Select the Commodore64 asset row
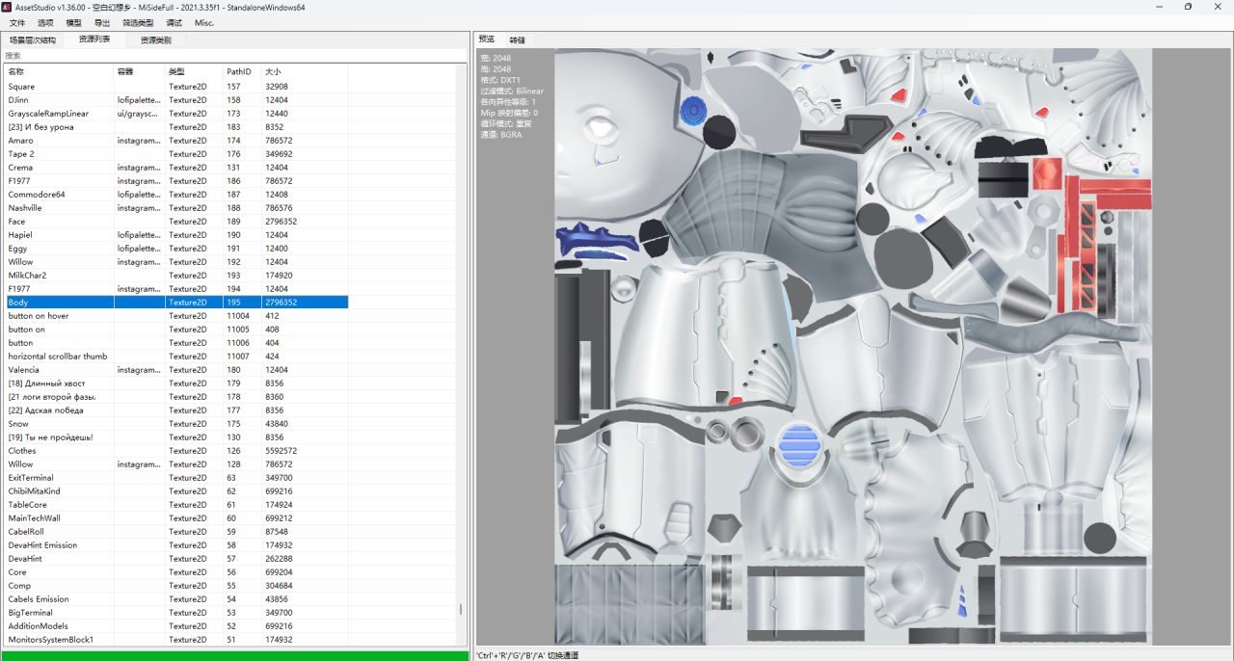Image resolution: width=1234 pixels, height=661 pixels. pos(176,195)
